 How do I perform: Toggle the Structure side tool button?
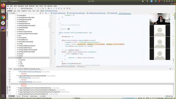point(7,25)
